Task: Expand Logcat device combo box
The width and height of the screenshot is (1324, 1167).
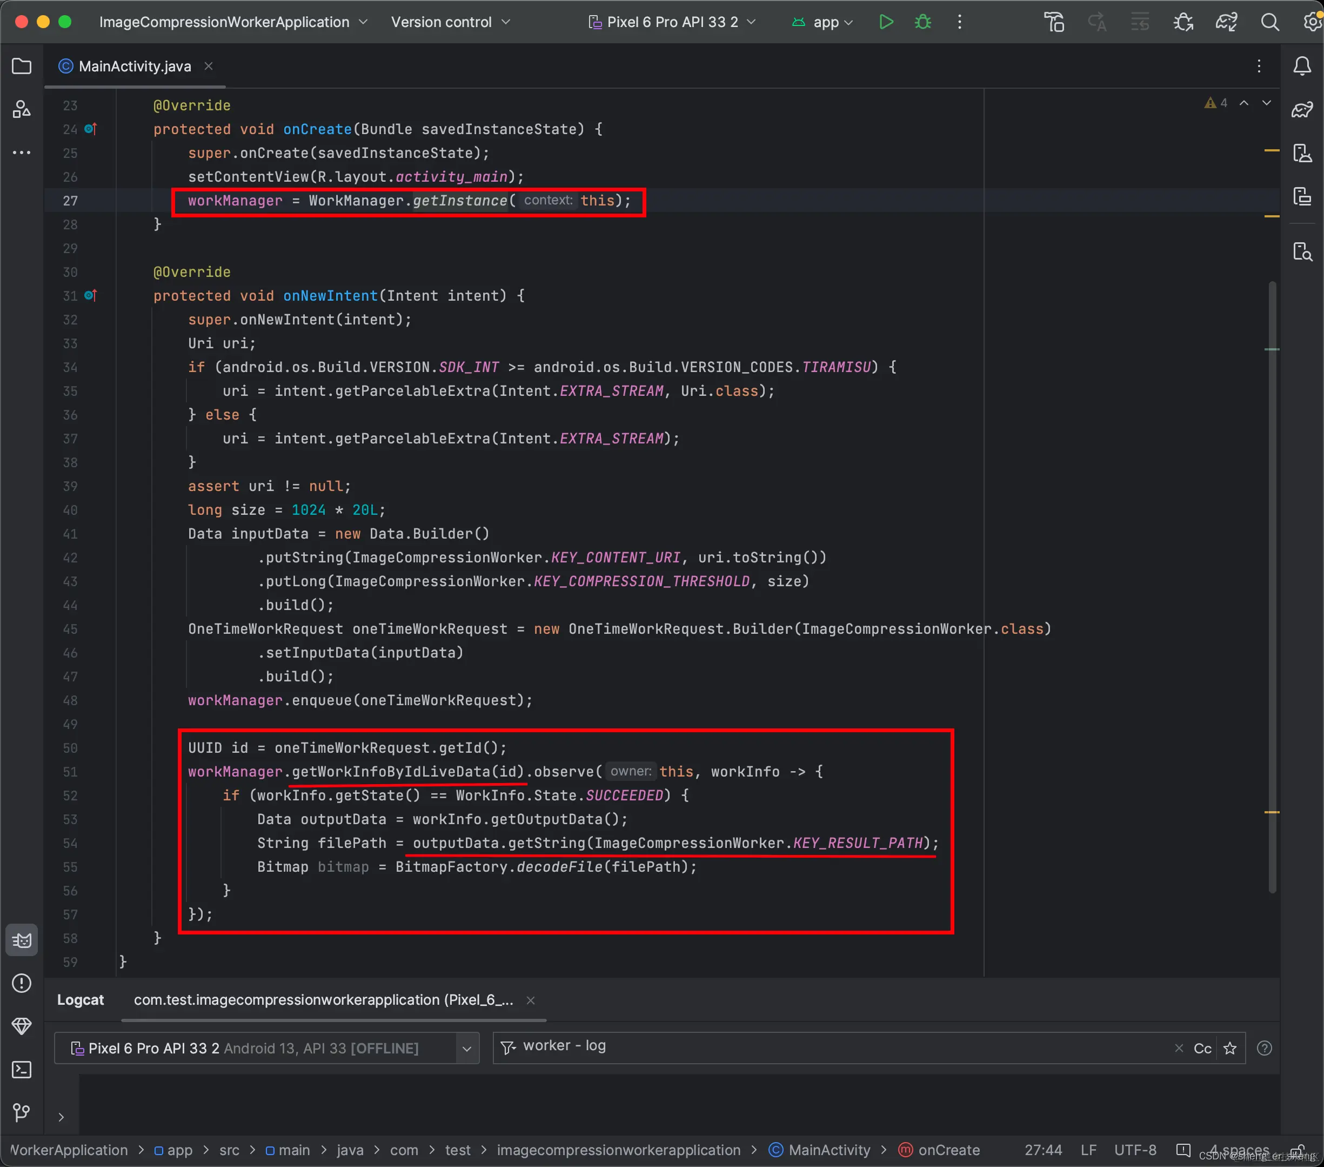Action: coord(466,1049)
